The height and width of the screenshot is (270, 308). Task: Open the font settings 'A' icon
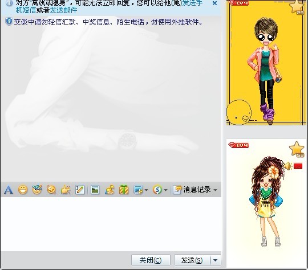click(x=9, y=190)
